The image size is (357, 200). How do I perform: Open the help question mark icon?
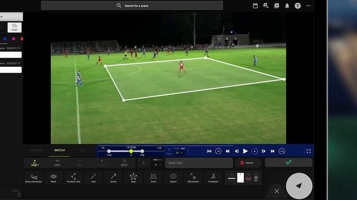pyautogui.click(x=297, y=6)
